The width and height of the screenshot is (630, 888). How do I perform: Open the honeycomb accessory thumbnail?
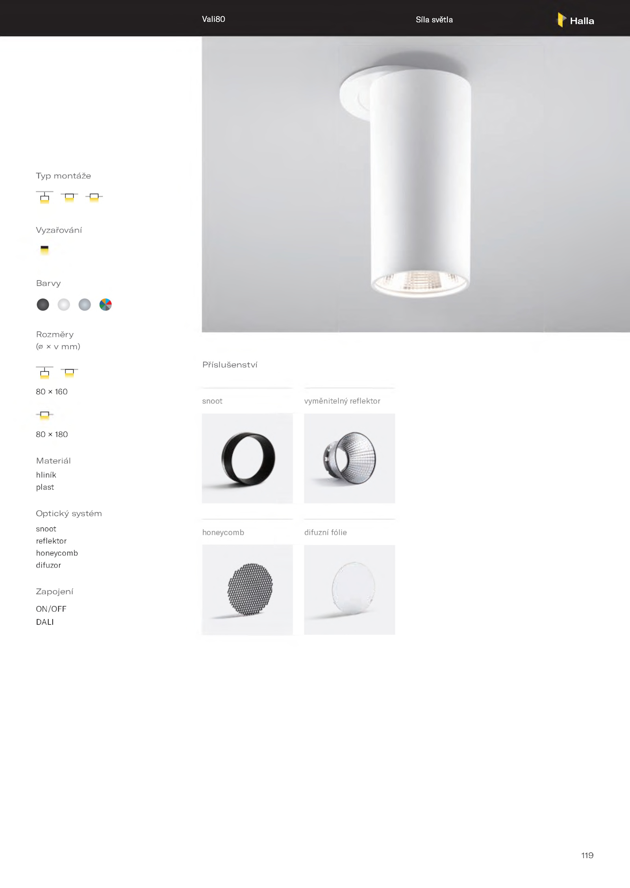(x=247, y=590)
